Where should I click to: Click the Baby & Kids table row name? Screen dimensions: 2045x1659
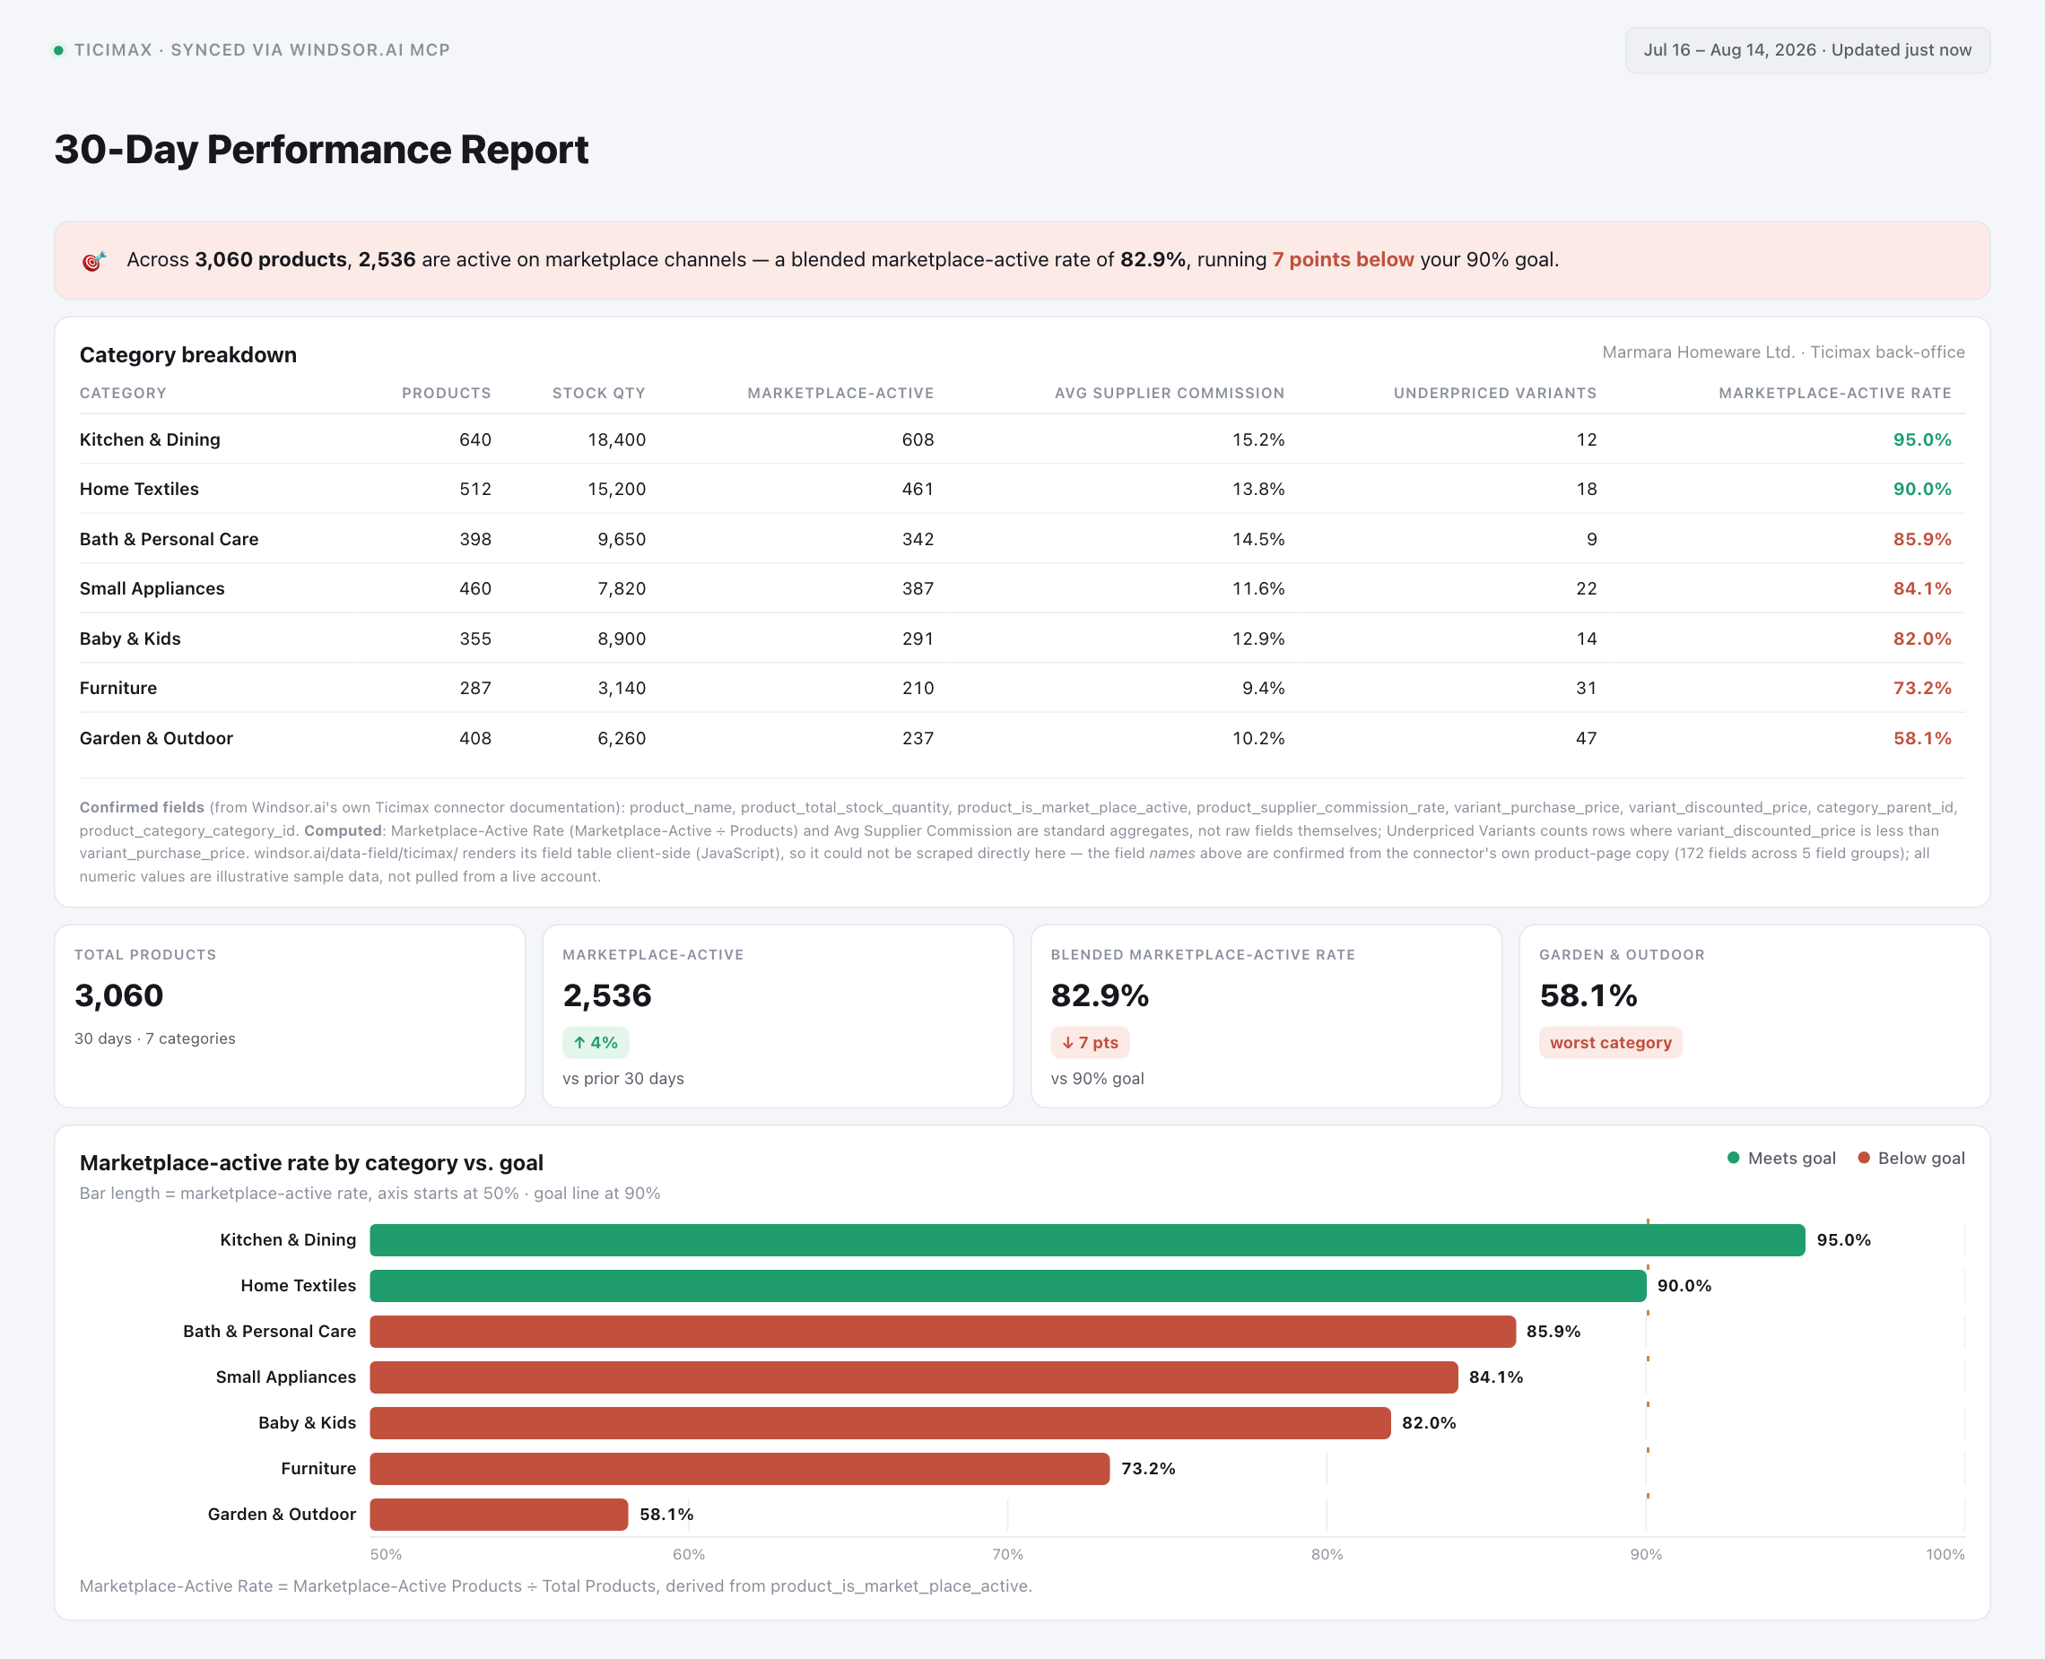pos(130,638)
